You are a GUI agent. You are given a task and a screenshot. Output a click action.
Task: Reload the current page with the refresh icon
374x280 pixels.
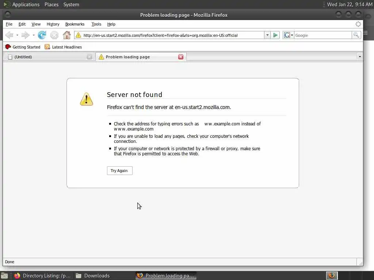[x=42, y=35]
